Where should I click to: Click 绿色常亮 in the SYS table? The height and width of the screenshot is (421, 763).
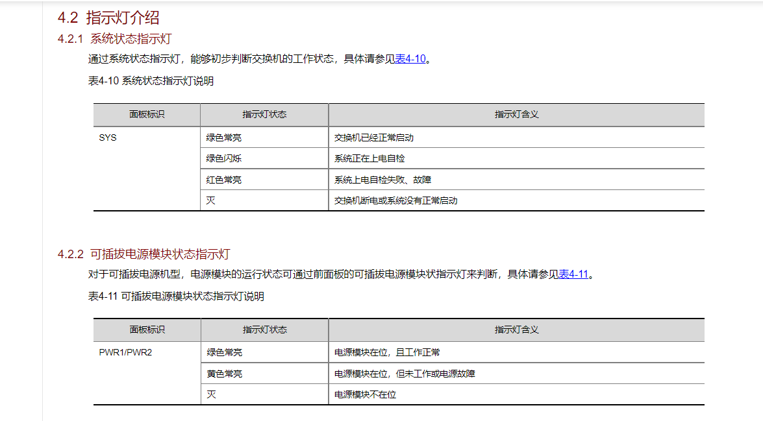tap(264, 138)
